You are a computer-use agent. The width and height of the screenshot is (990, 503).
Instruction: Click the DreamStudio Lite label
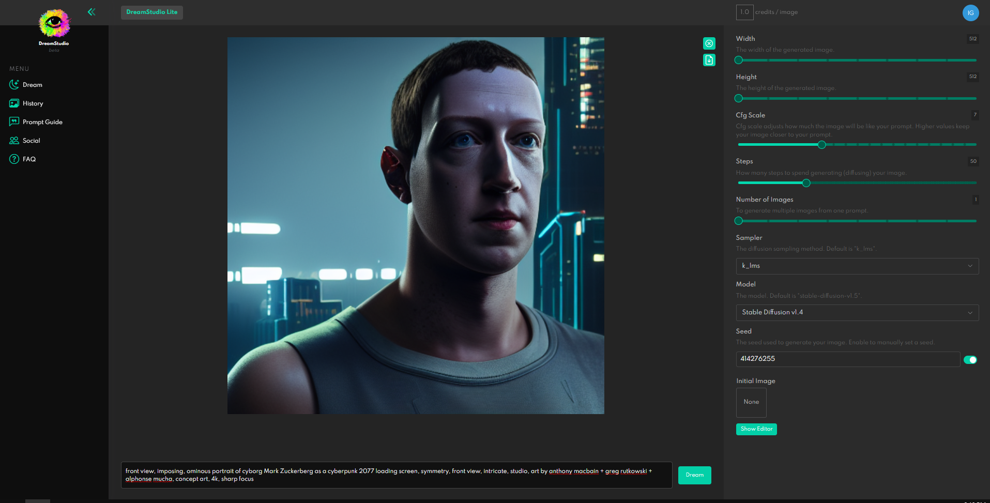(x=151, y=12)
